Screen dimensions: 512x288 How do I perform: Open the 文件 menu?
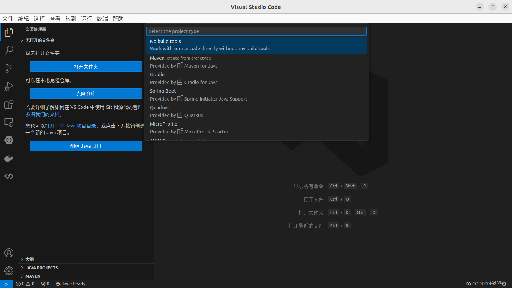tap(8, 19)
